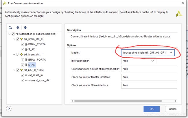This screenshot has width=188, height=118.
Task: Click the Expand All toolbar icon
Action: pos(25,28)
